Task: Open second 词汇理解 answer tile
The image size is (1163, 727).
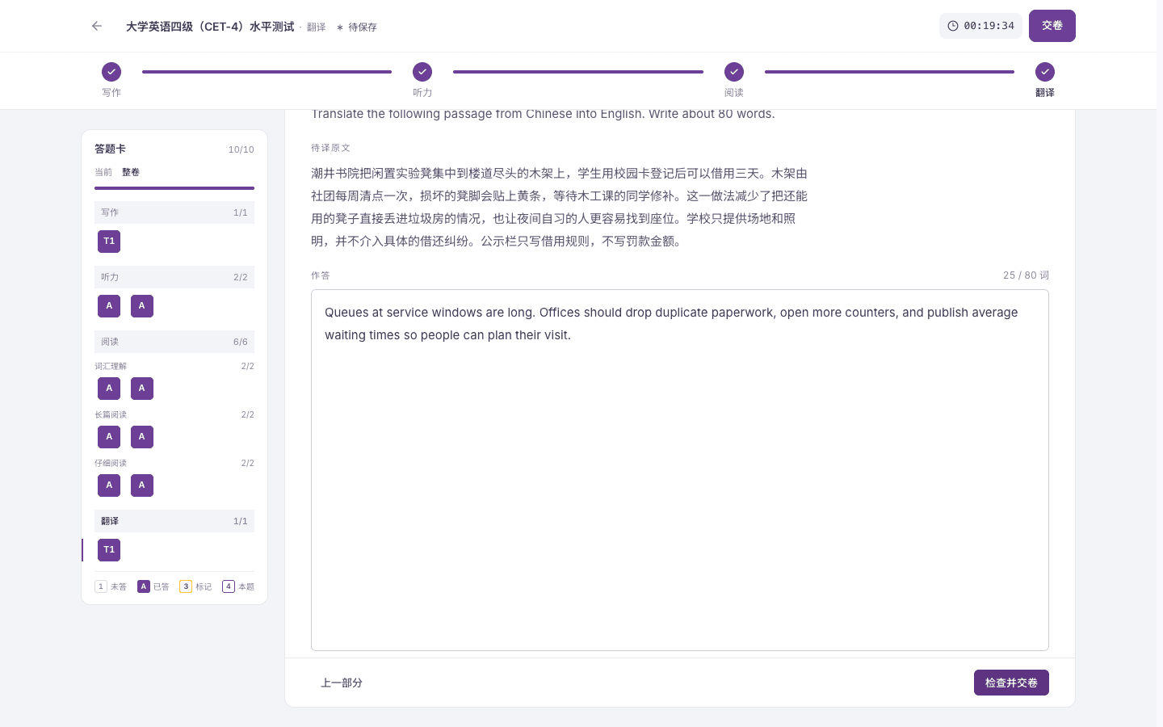Action: pyautogui.click(x=141, y=389)
